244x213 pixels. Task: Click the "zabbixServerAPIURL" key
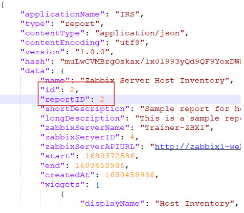tap(90, 147)
